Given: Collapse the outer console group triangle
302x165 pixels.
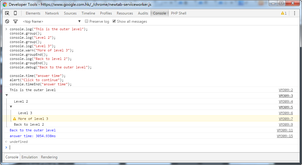Looking at the screenshot, I should click(x=7, y=95).
